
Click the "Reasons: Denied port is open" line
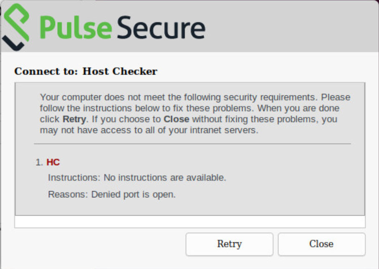click(x=112, y=194)
